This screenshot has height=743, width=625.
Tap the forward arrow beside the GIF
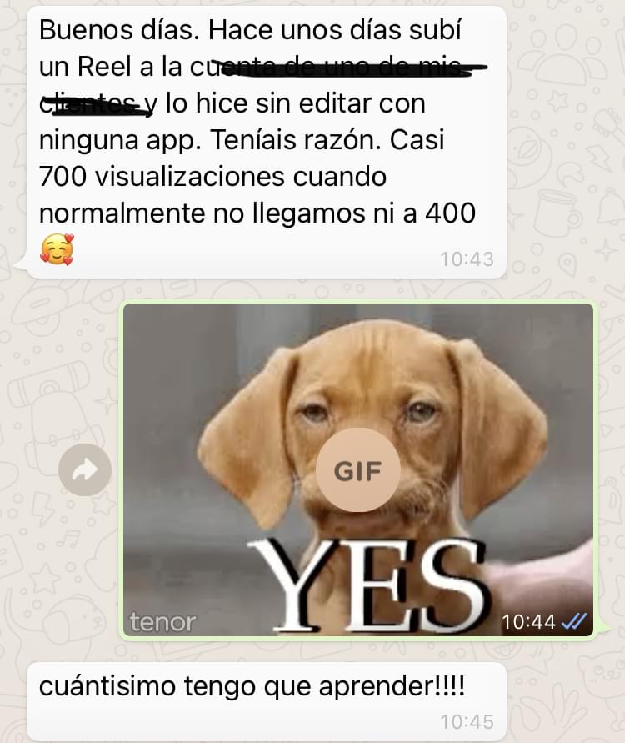click(85, 470)
